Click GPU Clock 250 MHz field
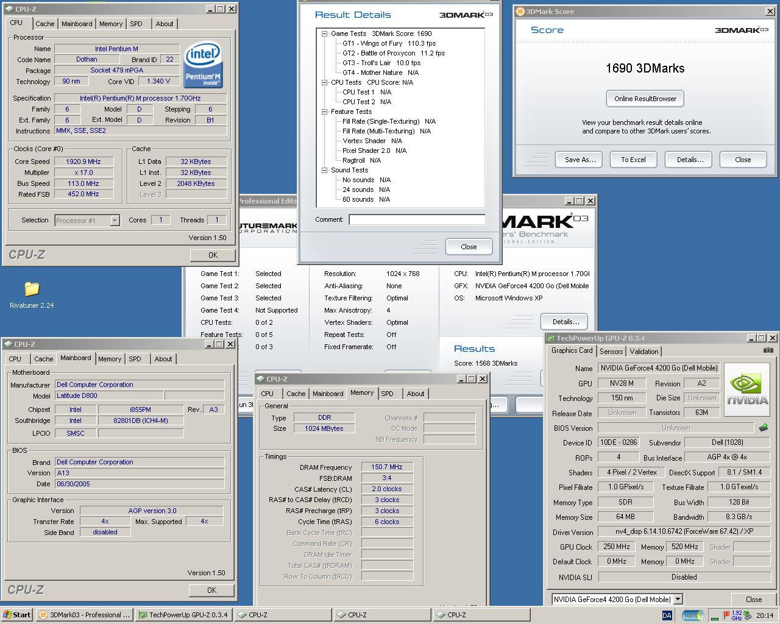This screenshot has width=780, height=624. (x=617, y=547)
